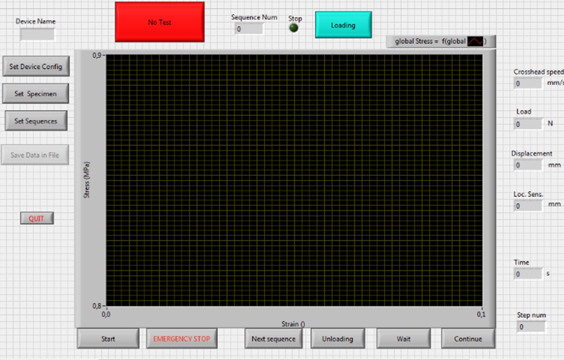Toggle the Stop LED indicator
Viewport: 564px width, 360px height.
click(294, 28)
